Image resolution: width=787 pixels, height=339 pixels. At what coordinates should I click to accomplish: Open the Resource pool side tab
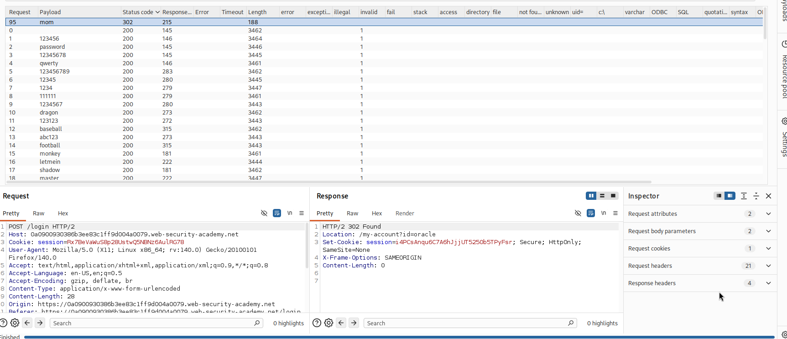click(x=783, y=71)
